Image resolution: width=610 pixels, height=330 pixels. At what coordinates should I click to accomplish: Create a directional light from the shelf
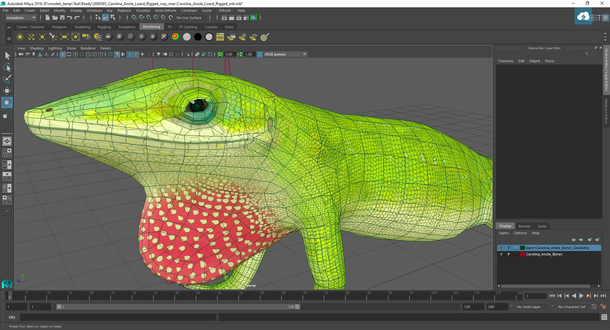31,37
